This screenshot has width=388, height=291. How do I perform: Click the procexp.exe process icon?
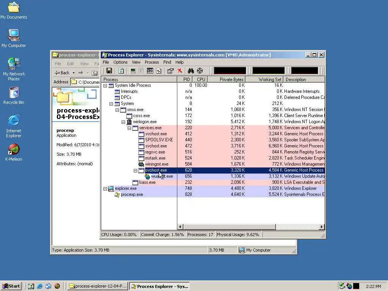pyautogui.click(x=117, y=194)
